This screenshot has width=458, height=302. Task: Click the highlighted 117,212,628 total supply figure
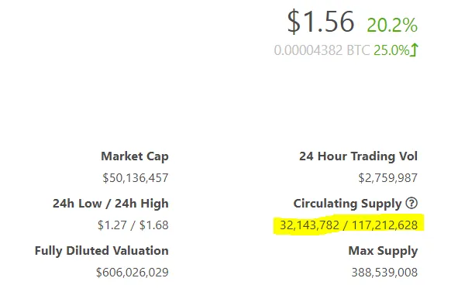pos(384,225)
